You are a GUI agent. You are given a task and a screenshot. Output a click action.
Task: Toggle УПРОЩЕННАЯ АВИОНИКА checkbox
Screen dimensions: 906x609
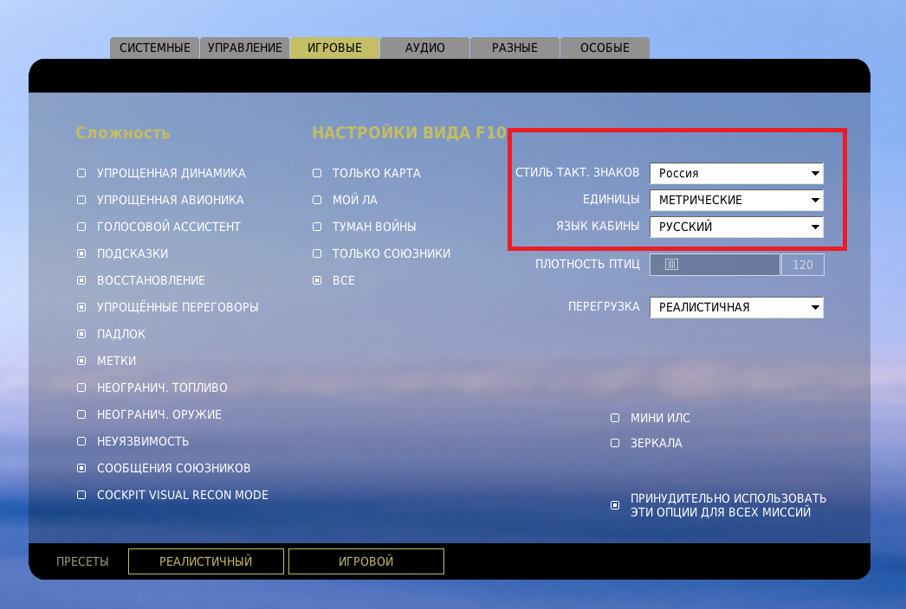(81, 200)
